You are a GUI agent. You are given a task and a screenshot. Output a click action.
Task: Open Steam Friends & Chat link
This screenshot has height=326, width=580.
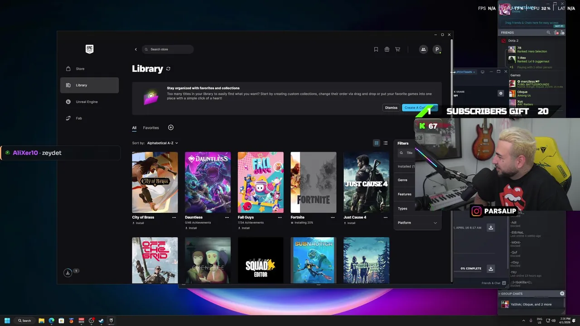tap(493, 283)
